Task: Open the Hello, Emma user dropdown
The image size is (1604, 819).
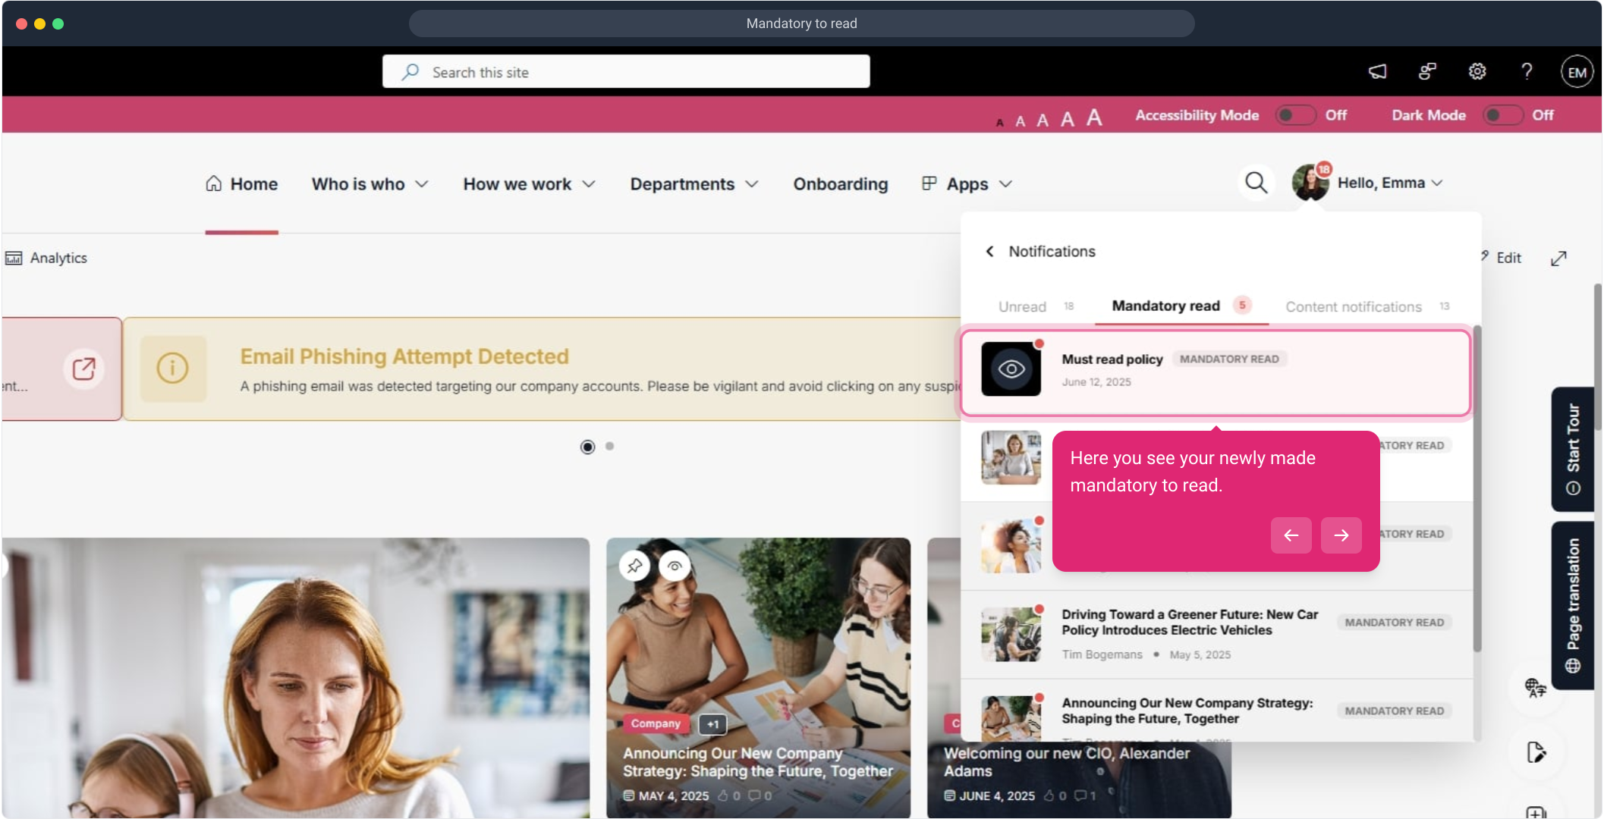Action: tap(1390, 184)
